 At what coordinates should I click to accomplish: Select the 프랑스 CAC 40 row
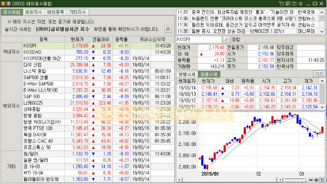pyautogui.click(x=98, y=141)
